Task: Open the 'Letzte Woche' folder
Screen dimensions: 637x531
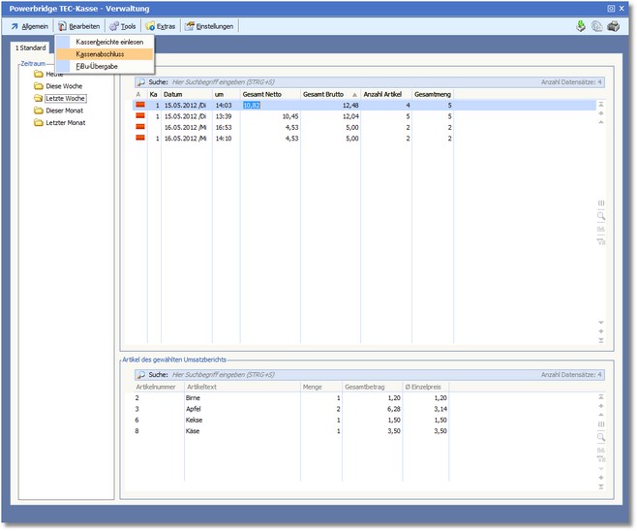Action: tap(65, 98)
